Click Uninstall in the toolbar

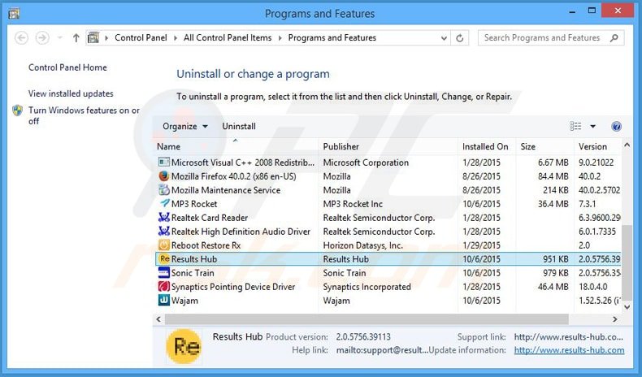pos(239,126)
